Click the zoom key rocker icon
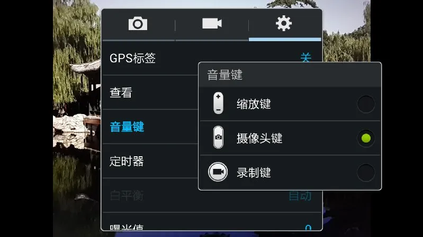 point(218,103)
